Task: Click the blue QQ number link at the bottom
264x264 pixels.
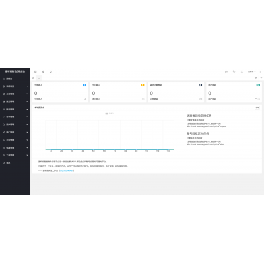Action: pyautogui.click(x=67, y=170)
